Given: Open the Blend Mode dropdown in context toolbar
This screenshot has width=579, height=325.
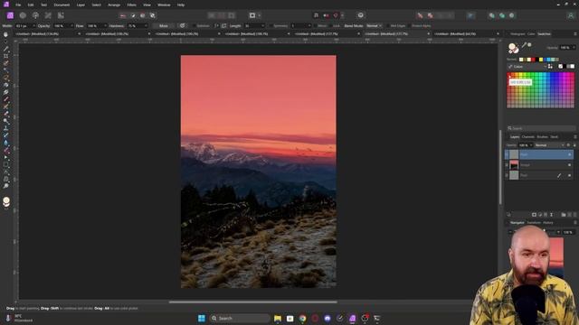Looking at the screenshot, I should pos(374,26).
